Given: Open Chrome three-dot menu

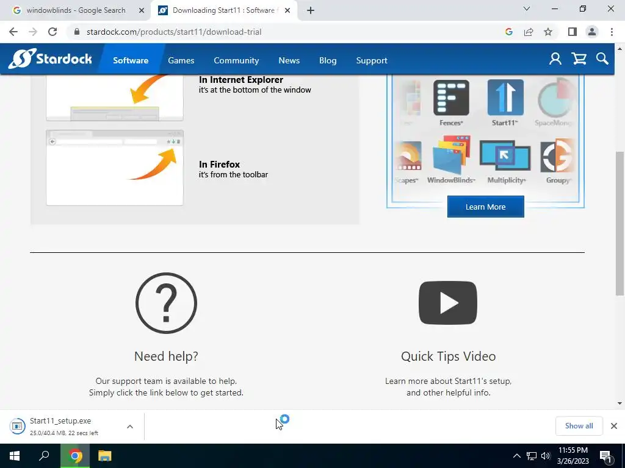Looking at the screenshot, I should (612, 32).
